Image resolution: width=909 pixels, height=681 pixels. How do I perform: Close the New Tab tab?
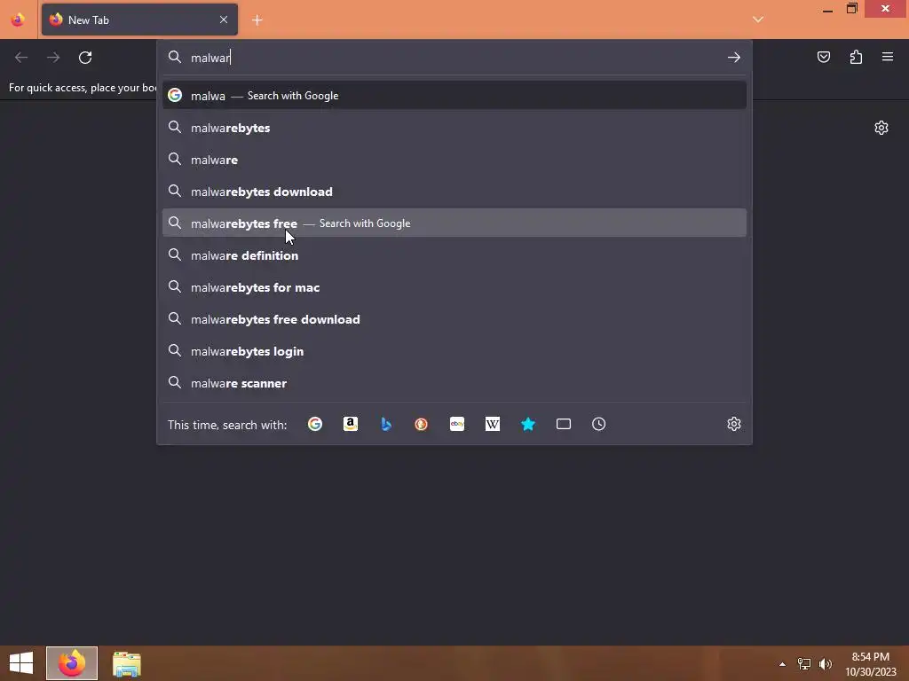pos(224,20)
